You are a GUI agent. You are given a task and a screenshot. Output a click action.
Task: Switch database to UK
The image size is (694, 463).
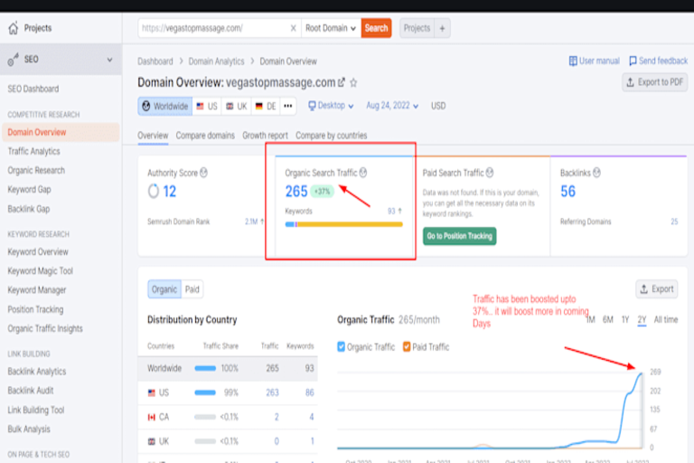pyautogui.click(x=237, y=107)
